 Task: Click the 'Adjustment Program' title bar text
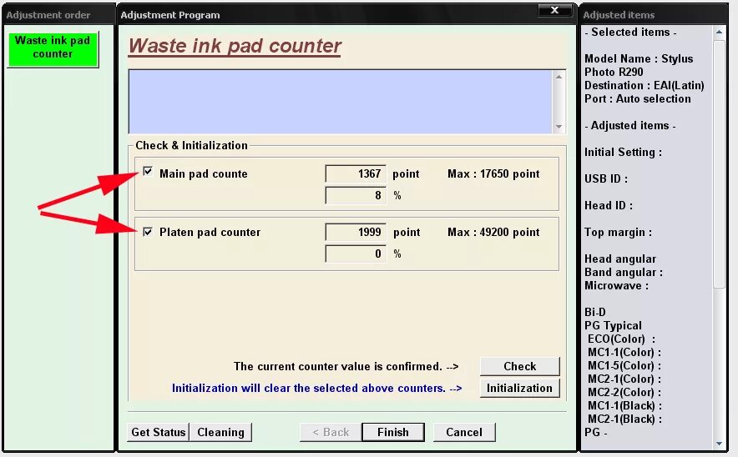click(x=170, y=15)
